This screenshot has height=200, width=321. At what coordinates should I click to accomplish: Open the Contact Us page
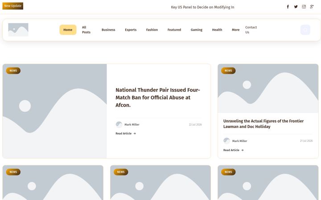tap(251, 30)
